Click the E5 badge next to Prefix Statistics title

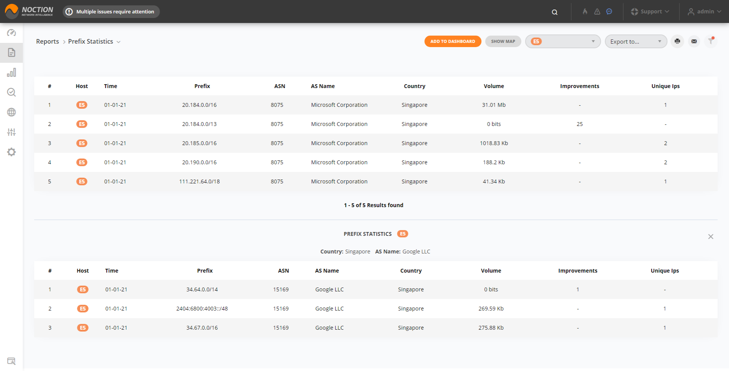(403, 234)
